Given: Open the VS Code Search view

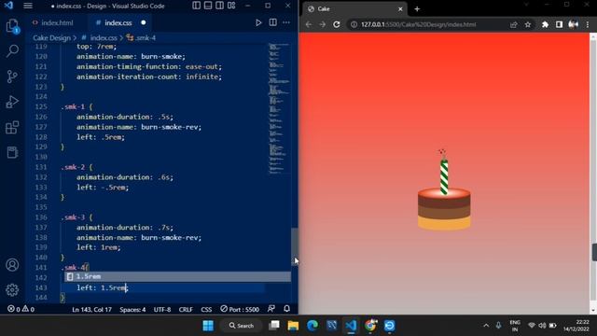Looking at the screenshot, I should point(12,50).
